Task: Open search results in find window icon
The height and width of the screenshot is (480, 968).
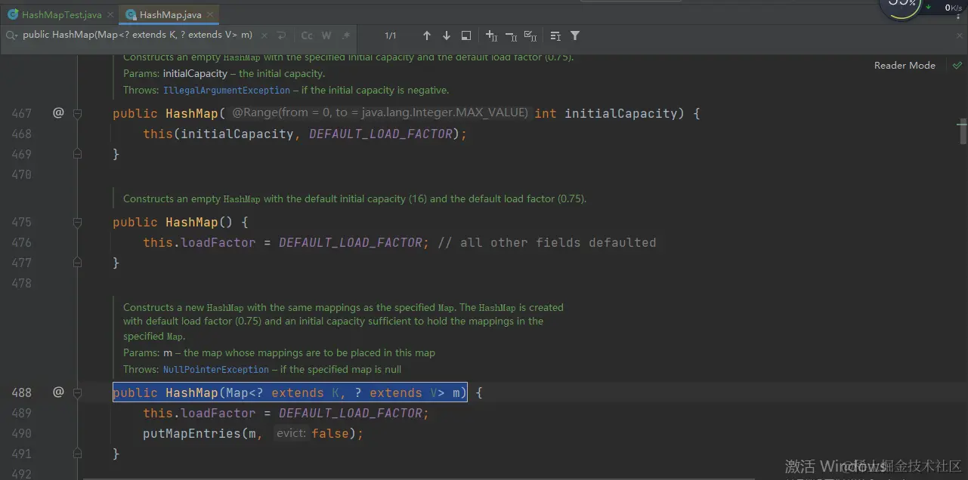Action: coord(466,35)
